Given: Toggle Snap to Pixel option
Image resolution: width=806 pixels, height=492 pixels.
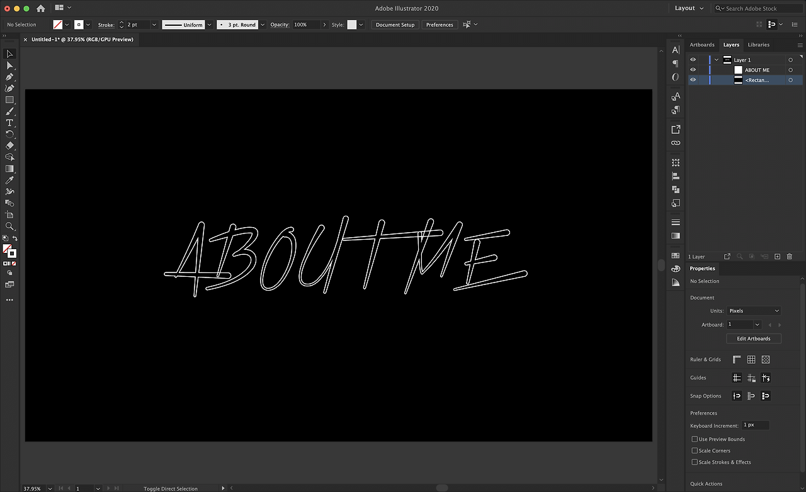Looking at the screenshot, I should pyautogui.click(x=766, y=396).
